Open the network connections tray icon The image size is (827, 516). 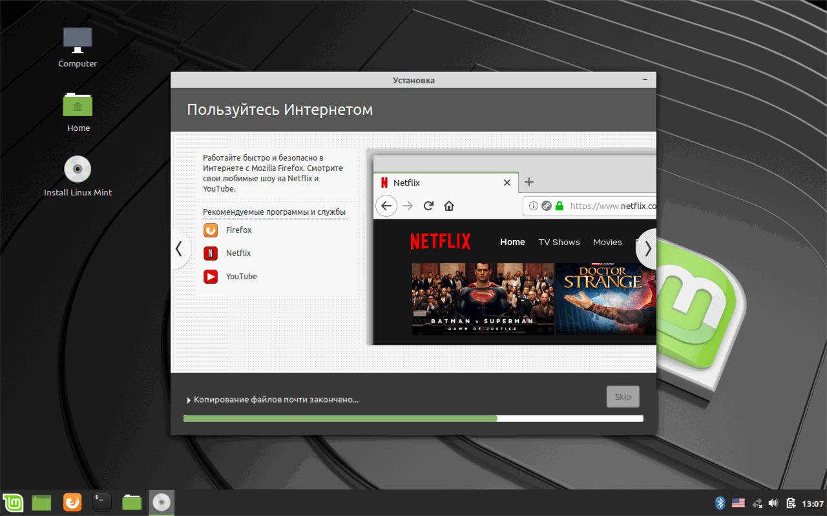757,503
